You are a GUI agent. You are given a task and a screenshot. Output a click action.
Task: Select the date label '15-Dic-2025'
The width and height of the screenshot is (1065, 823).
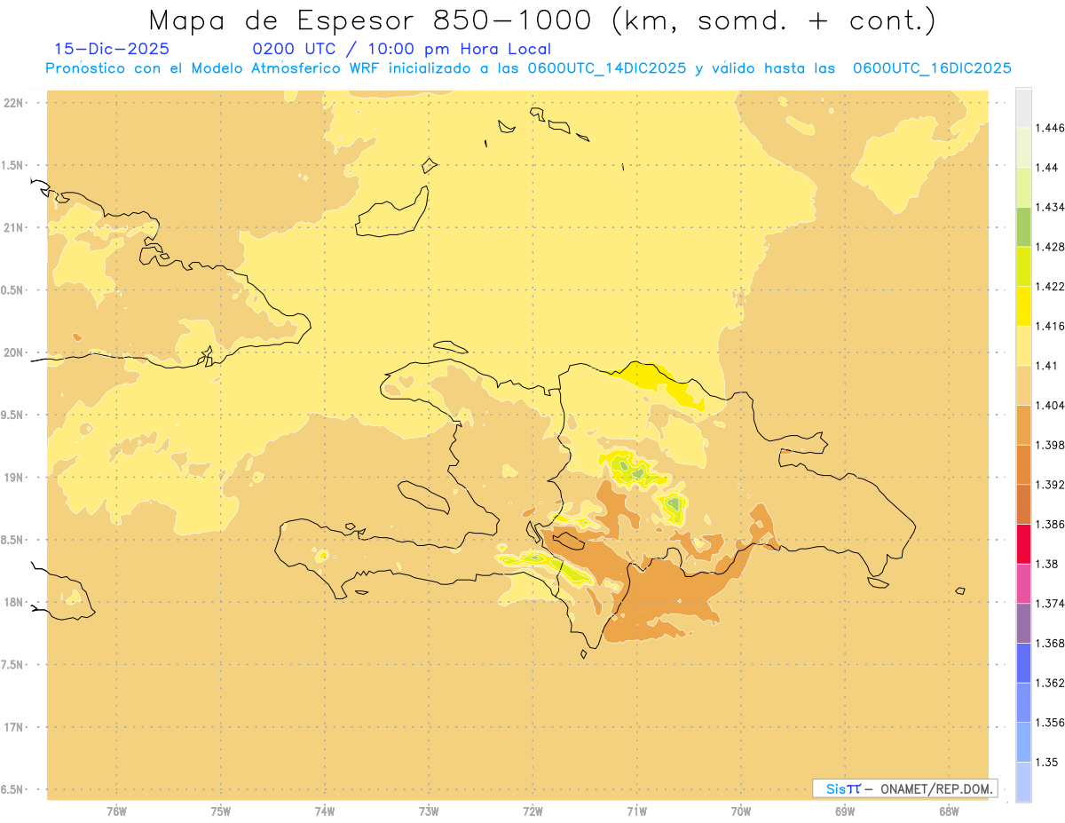(x=112, y=50)
